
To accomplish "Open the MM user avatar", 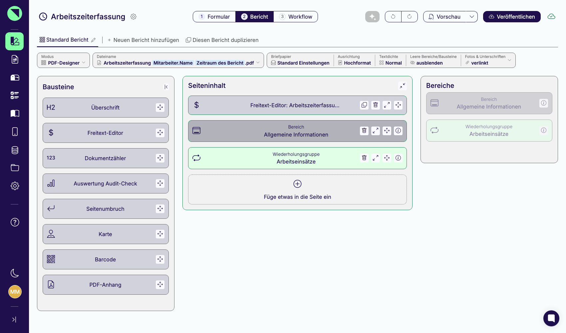I will (15, 292).
